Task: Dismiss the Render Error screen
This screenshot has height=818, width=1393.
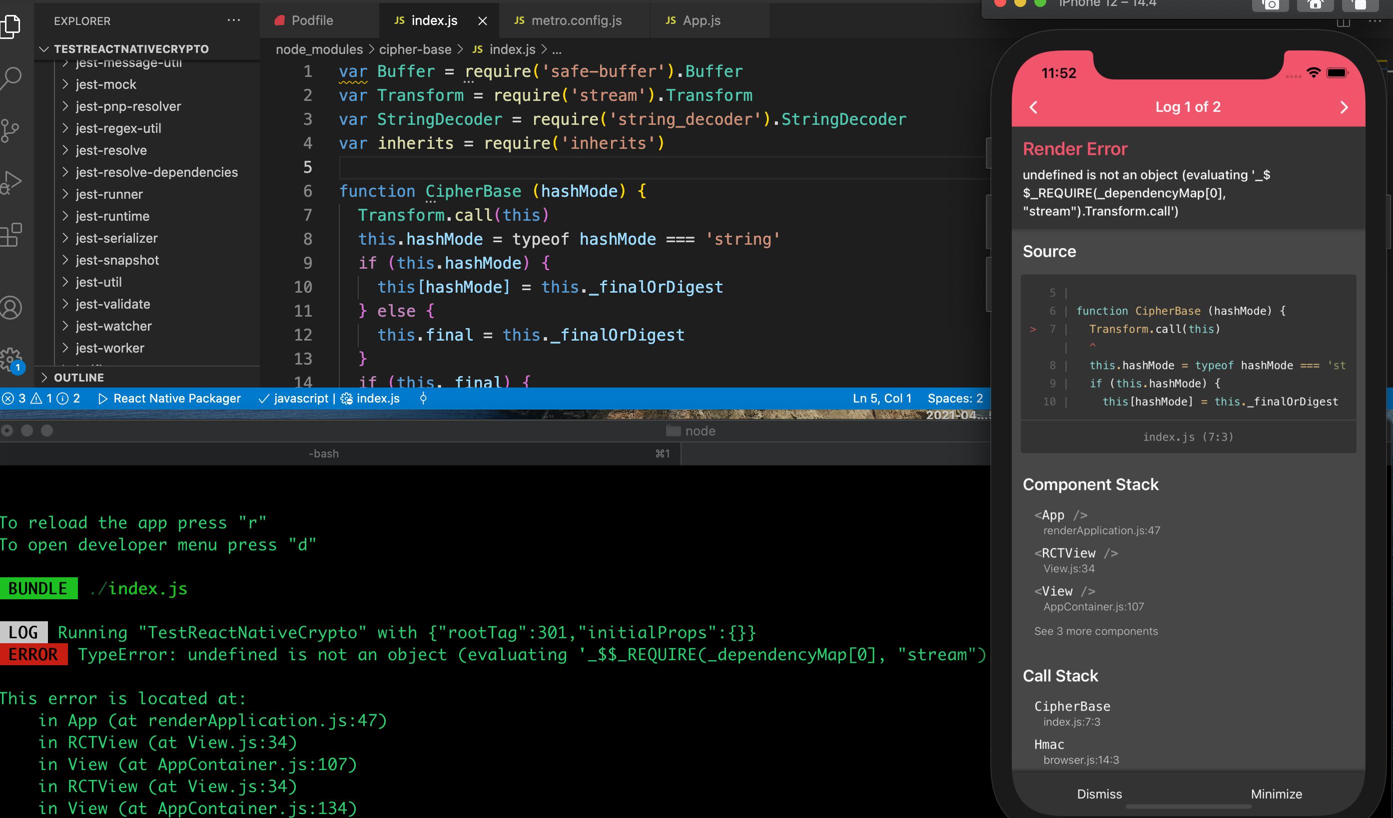Action: (x=1100, y=794)
